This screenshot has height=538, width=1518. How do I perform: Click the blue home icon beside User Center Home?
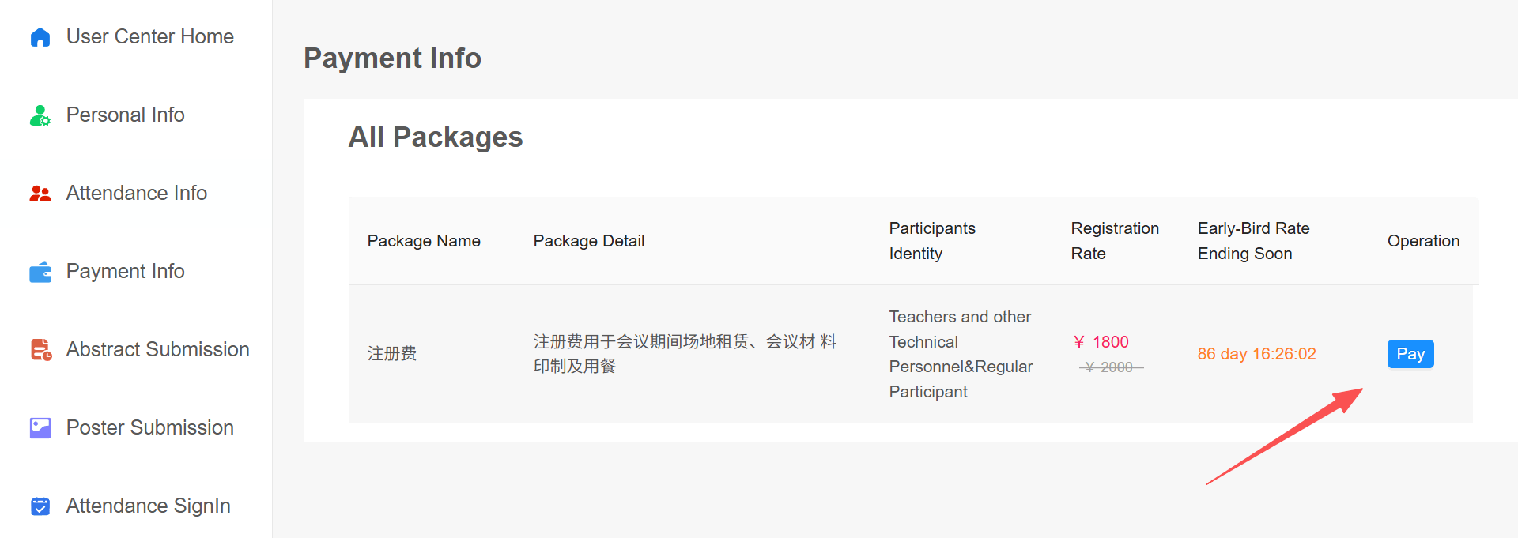[40, 36]
